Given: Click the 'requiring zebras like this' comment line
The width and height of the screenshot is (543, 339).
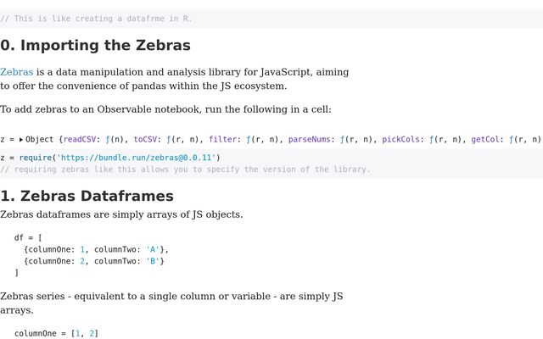Looking at the screenshot, I should (x=185, y=169).
